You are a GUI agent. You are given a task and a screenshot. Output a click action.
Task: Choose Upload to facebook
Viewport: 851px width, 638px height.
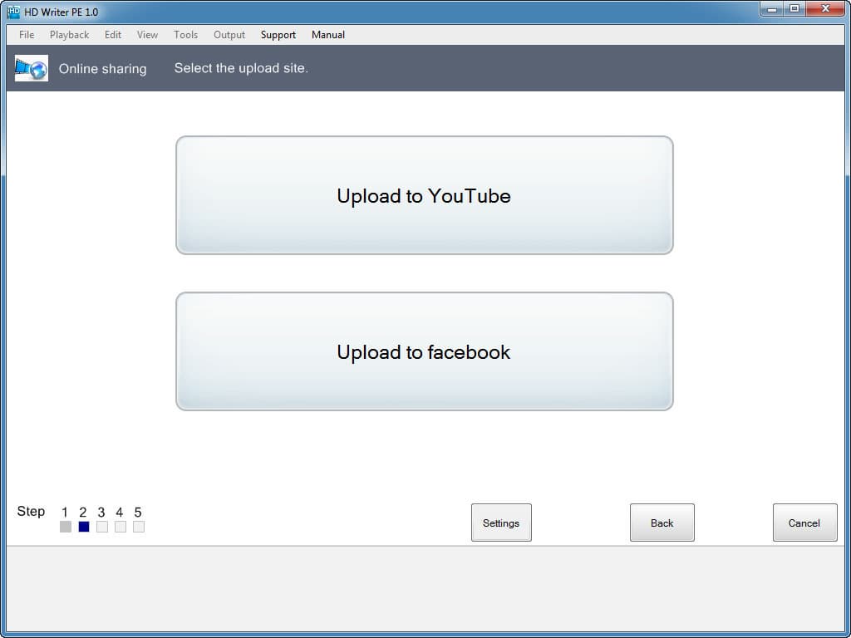click(x=425, y=351)
